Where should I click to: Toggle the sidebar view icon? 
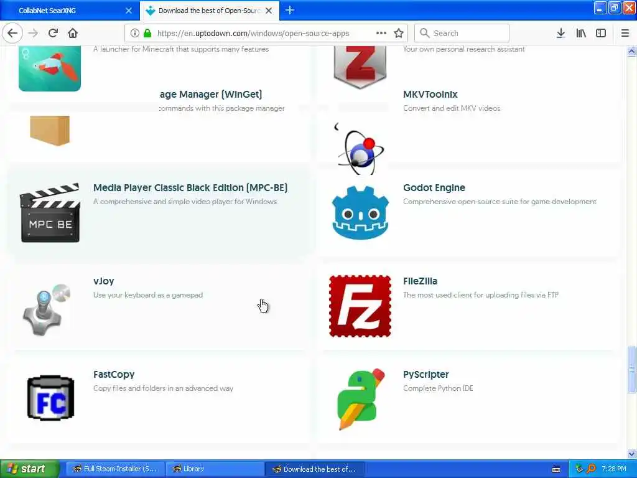(601, 33)
